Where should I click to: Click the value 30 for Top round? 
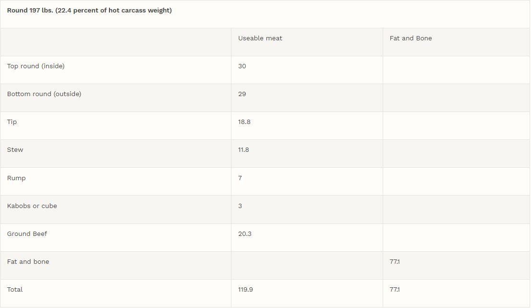pyautogui.click(x=242, y=66)
